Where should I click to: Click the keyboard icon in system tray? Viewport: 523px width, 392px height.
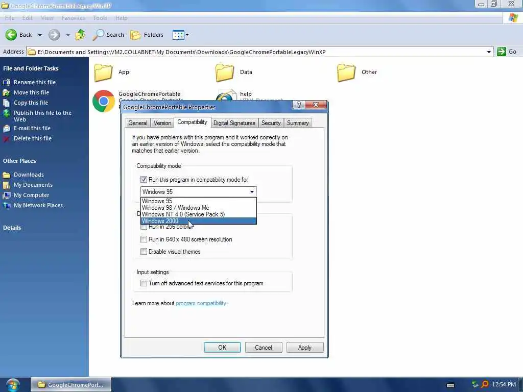[450, 385]
